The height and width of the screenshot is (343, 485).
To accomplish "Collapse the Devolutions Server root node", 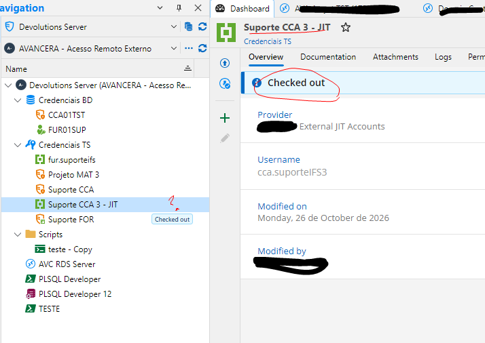I will 8,85.
